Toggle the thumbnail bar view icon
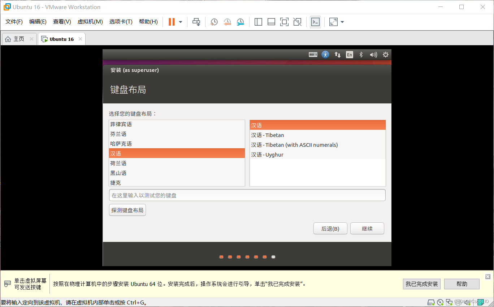This screenshot has width=494, height=307. point(271,22)
